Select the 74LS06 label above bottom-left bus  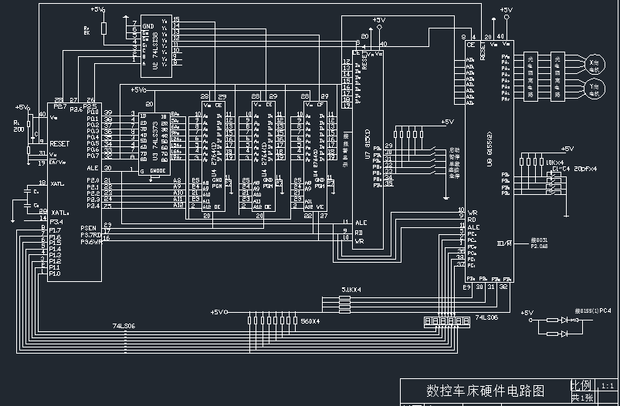tap(124, 326)
